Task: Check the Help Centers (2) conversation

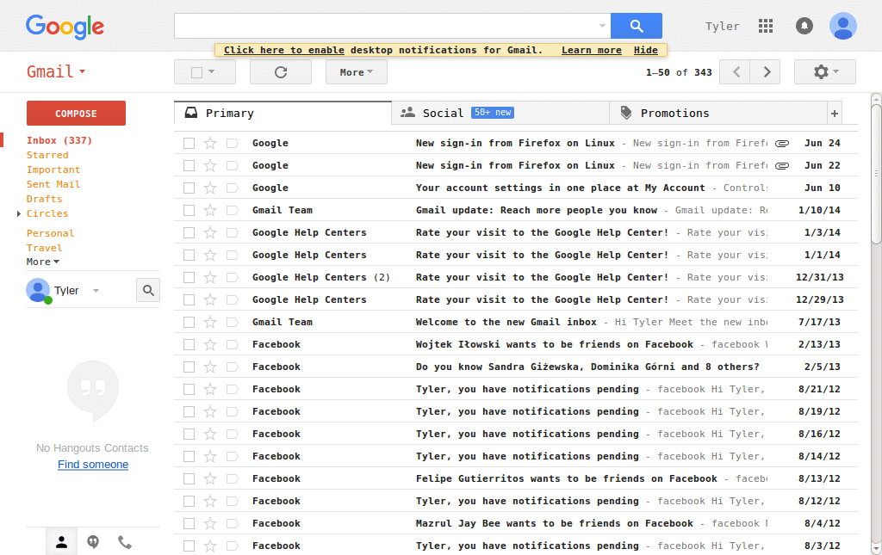Action: coord(189,277)
